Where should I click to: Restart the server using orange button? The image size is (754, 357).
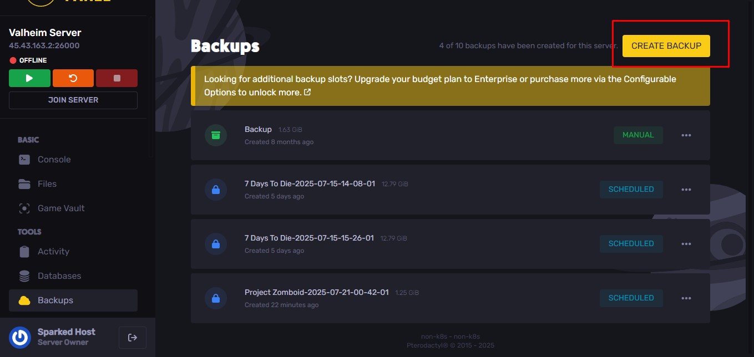[73, 78]
